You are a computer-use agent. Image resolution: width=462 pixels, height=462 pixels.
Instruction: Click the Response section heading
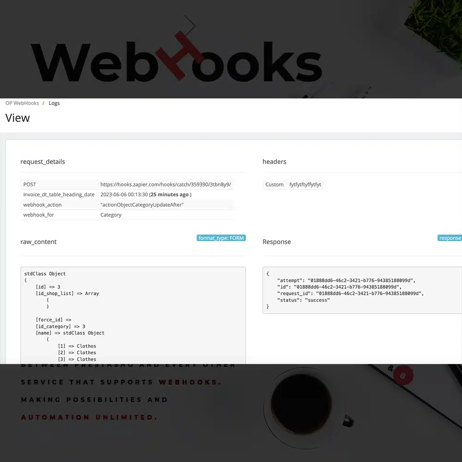(277, 242)
